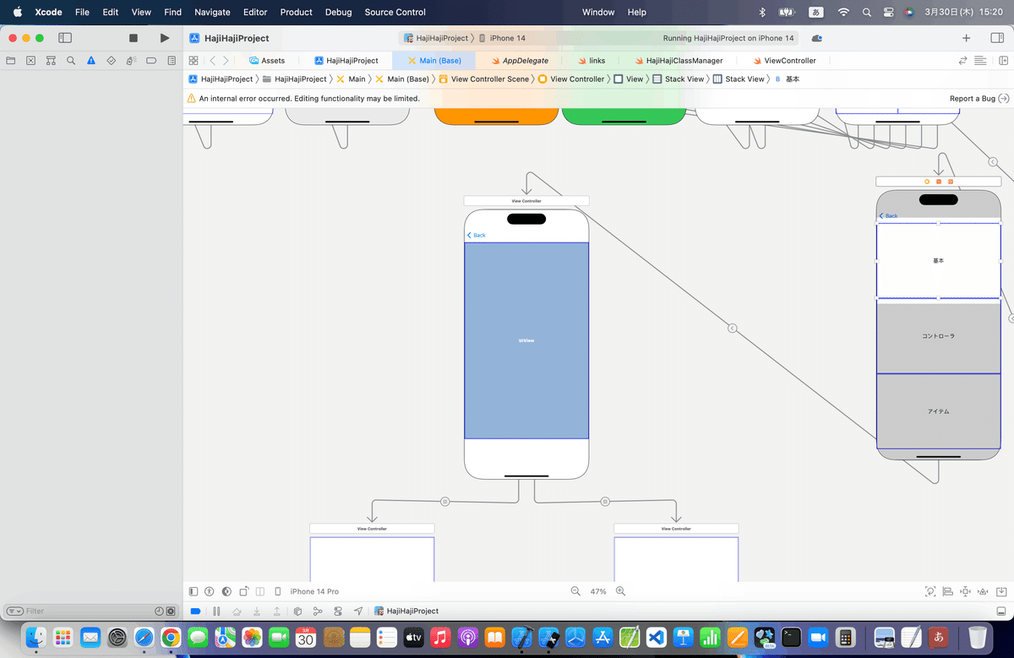This screenshot has height=658, width=1014.
Task: Open HajiHajiProject scheme selector in toolbar
Action: [436, 38]
